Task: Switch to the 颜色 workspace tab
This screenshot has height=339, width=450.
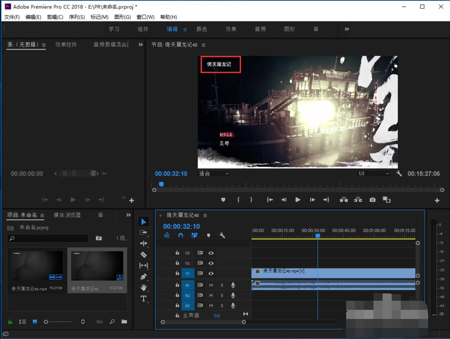Action: 202,29
